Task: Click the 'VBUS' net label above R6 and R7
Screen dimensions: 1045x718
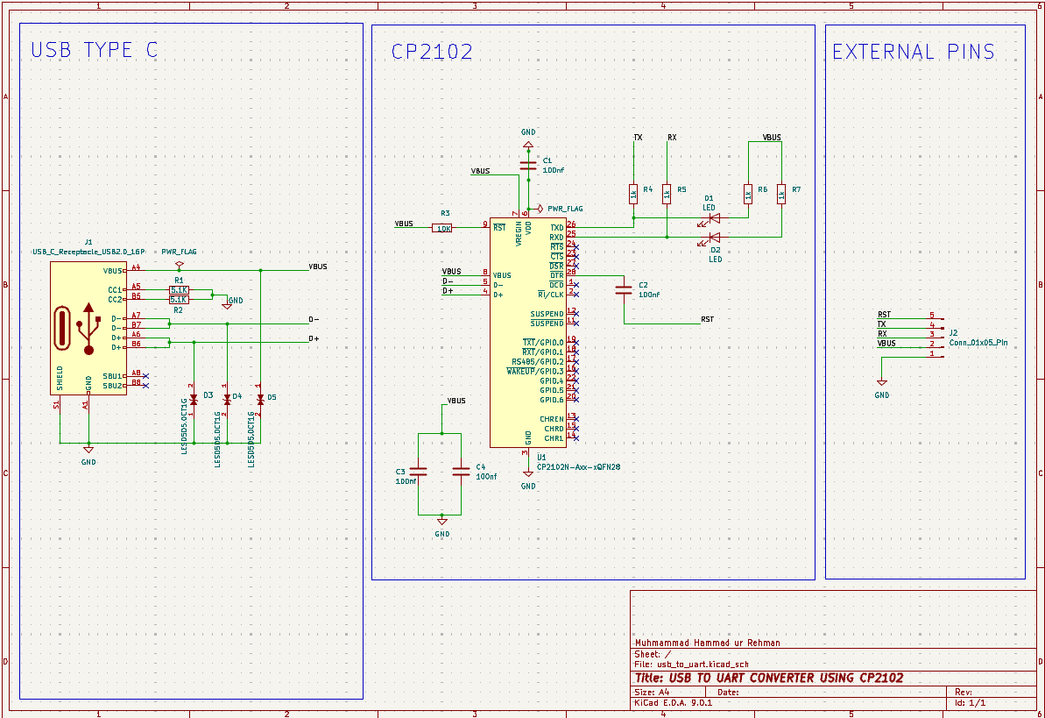Action: tap(772, 138)
